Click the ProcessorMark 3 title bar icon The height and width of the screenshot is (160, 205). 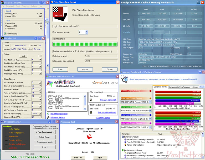pyautogui.click(x=2, y=122)
